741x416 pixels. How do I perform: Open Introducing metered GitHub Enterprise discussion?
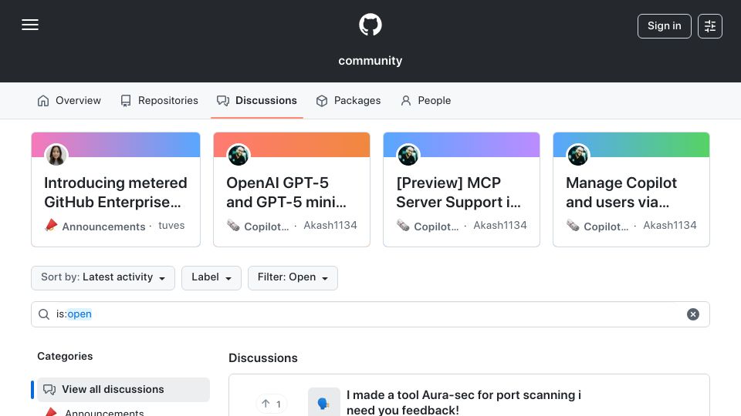point(116,193)
